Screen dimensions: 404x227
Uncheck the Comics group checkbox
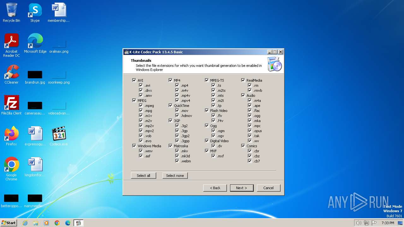coord(243,146)
